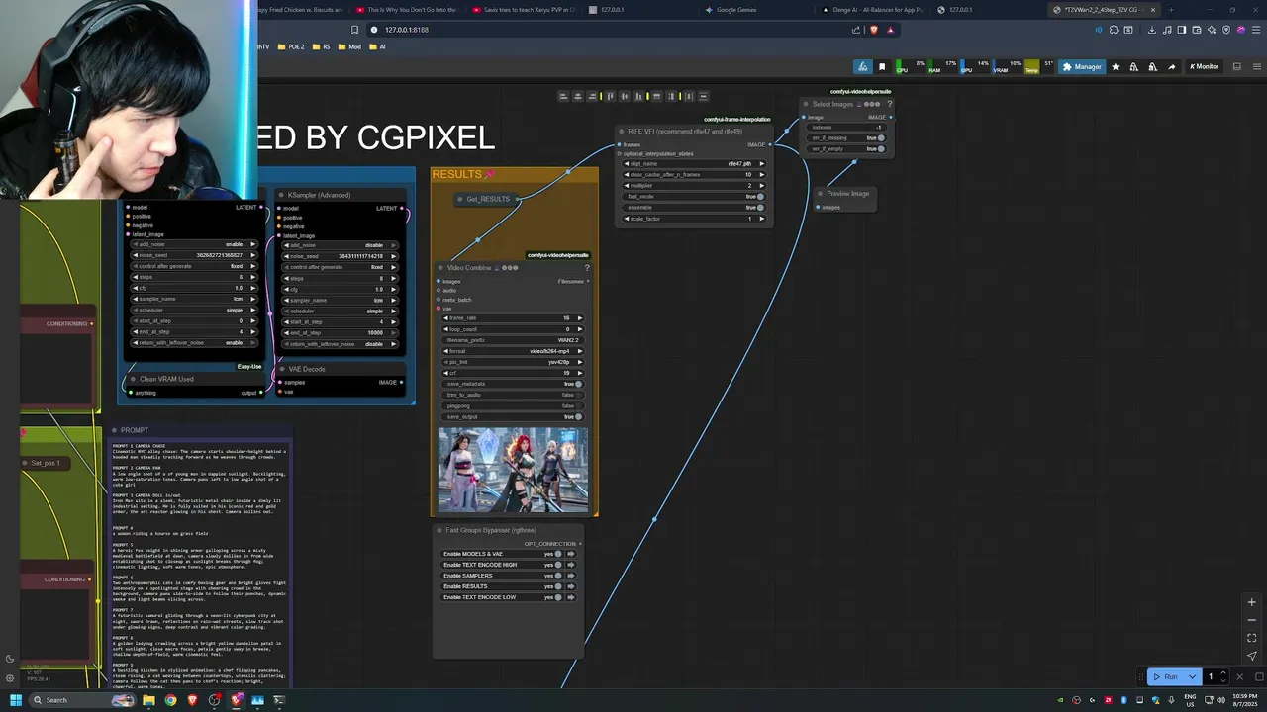Zoom out on the canvas with minus icon
1267x712 pixels.
point(1252,620)
